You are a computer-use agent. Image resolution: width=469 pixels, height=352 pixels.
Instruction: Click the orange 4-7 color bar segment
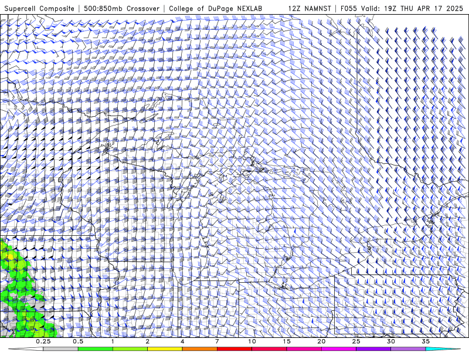tap(199, 349)
